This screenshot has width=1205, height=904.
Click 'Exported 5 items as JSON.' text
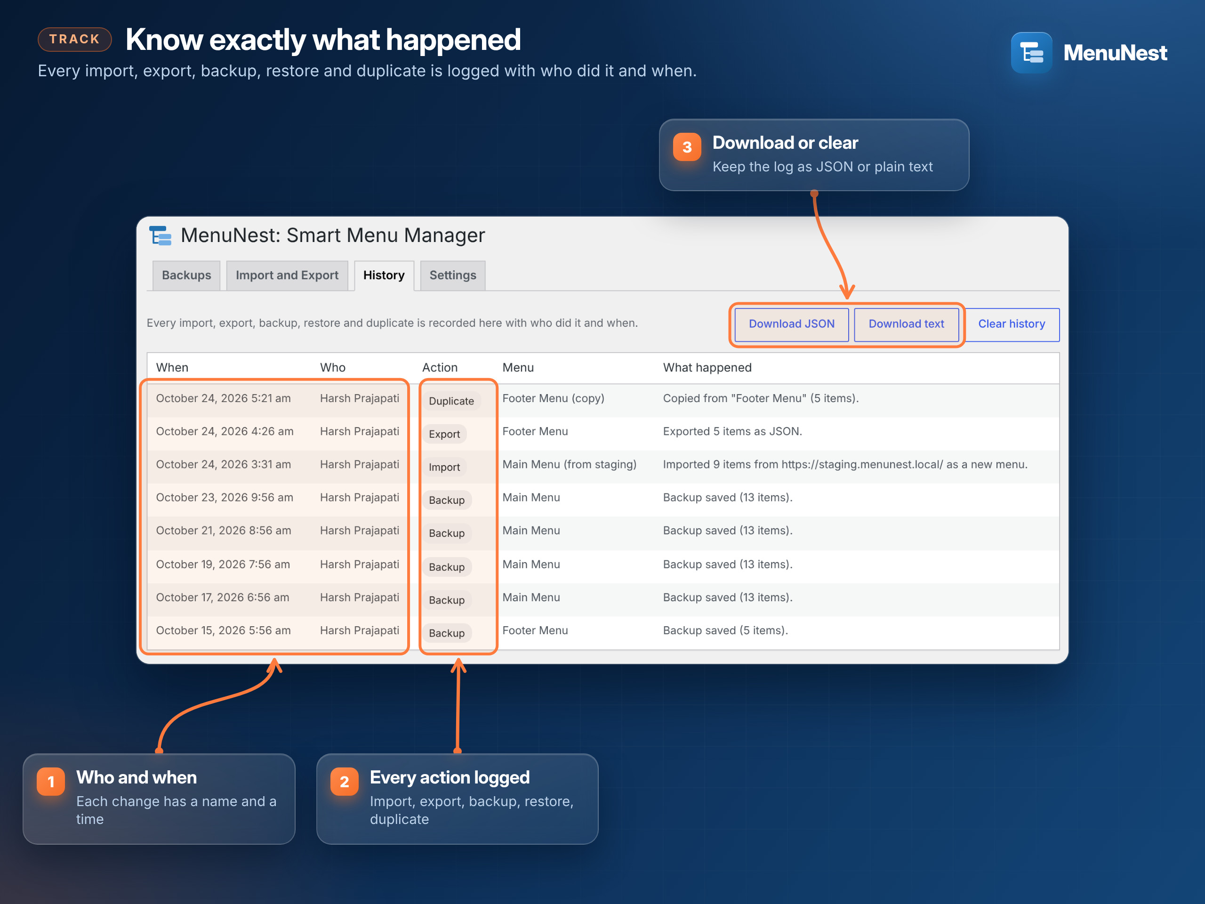[x=732, y=432]
